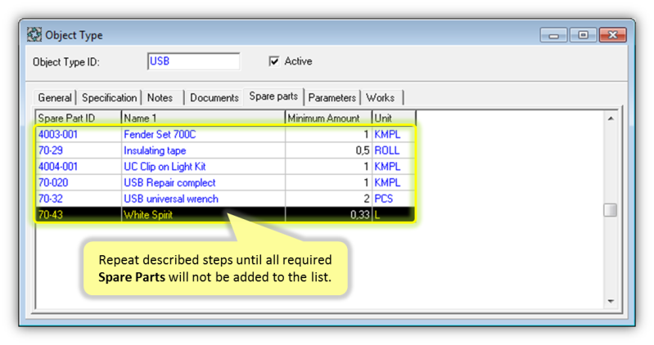Switch to the Works tab
The height and width of the screenshot is (345, 654).
point(381,97)
